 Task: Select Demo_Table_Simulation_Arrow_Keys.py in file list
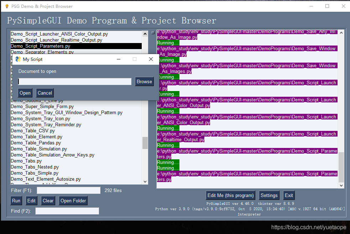click(x=76, y=155)
